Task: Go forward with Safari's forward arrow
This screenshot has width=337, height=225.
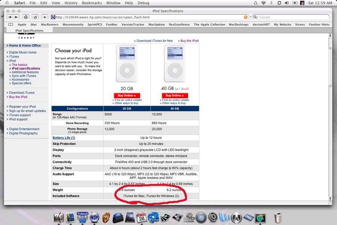Action: 16,17
